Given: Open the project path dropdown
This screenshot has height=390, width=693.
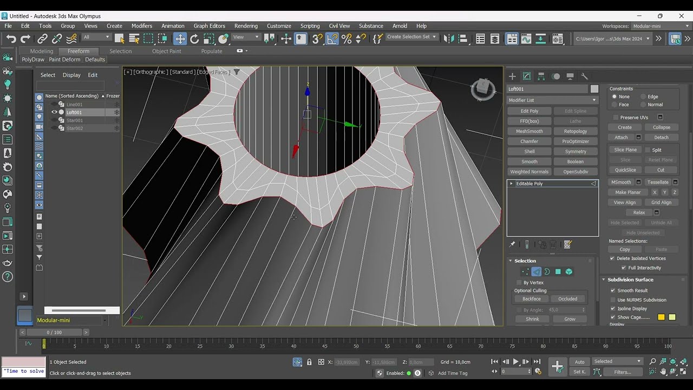Looking at the screenshot, I should [613, 38].
